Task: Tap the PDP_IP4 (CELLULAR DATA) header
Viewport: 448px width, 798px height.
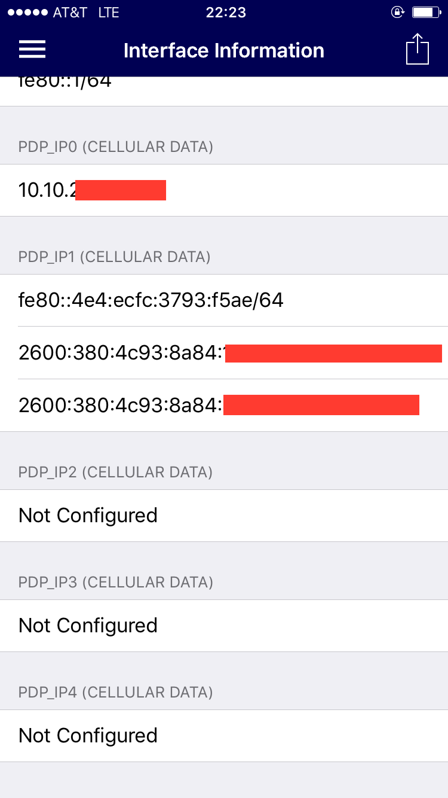Action: click(116, 692)
